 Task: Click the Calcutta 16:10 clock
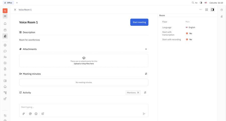point(216,3)
